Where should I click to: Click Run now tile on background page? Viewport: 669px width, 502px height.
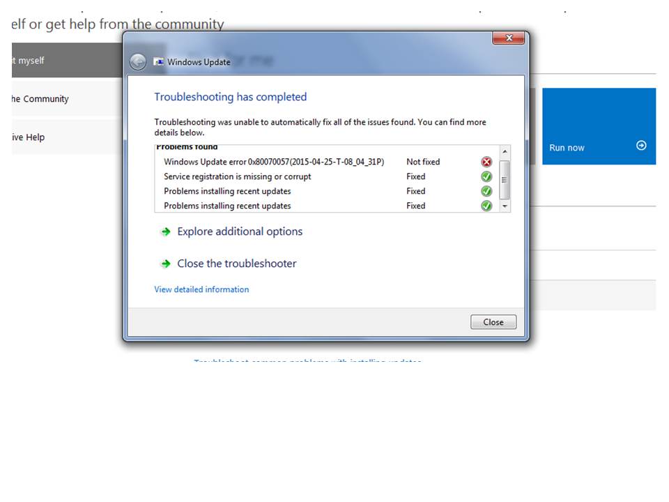point(599,126)
